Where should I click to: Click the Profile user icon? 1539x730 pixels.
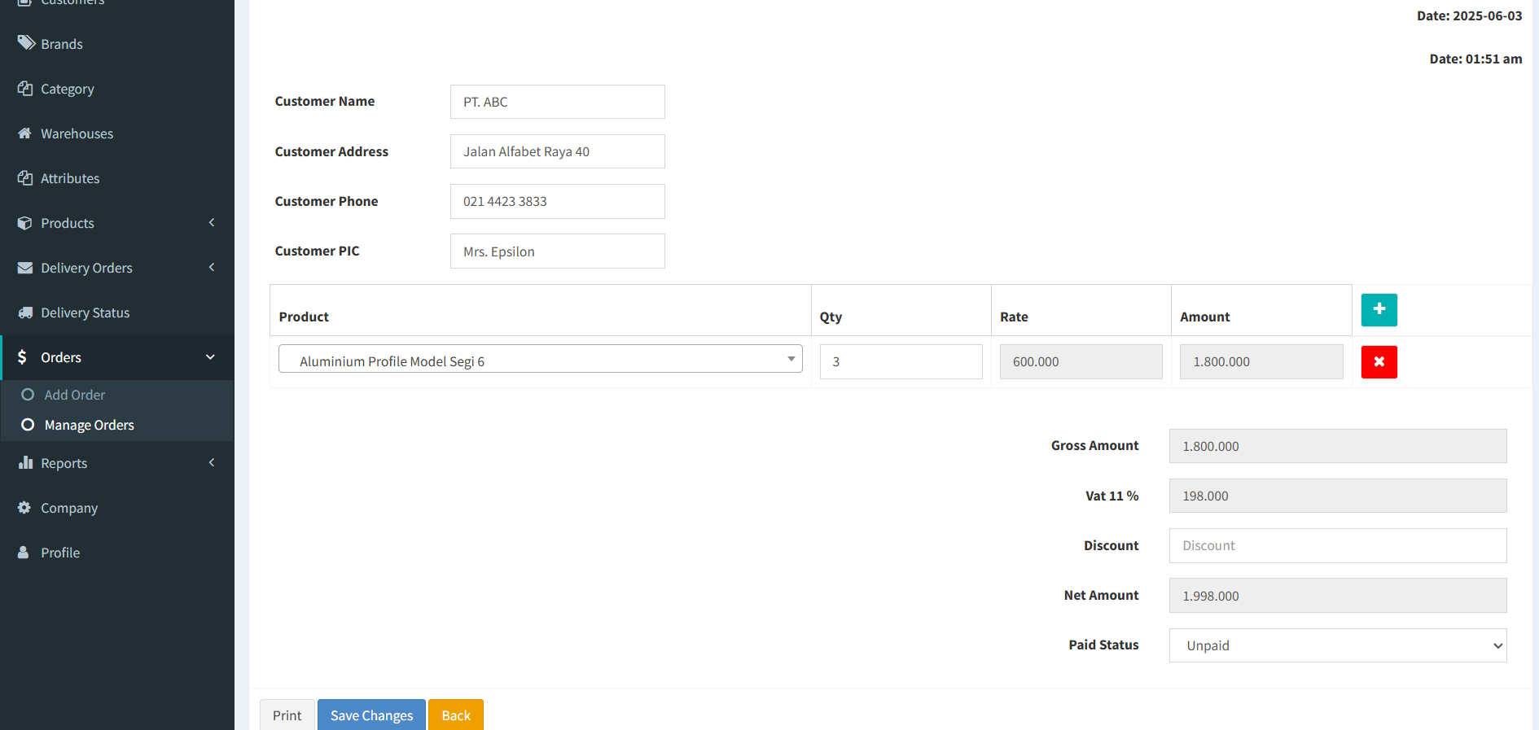pos(24,552)
